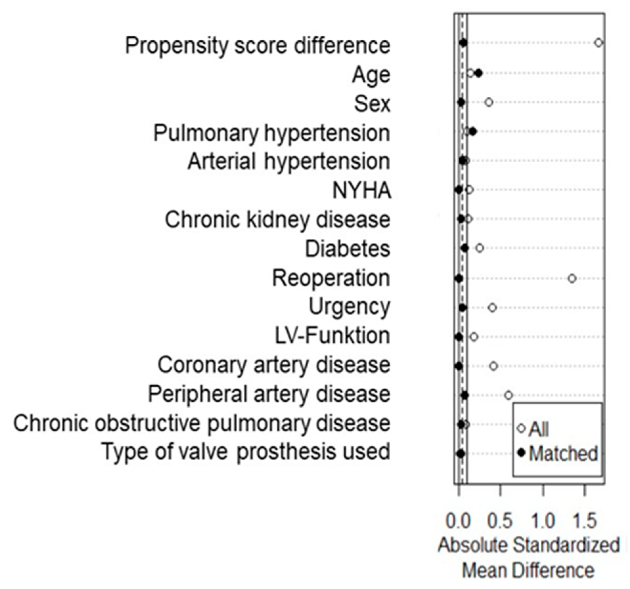This screenshot has width=630, height=589.
Task: Click the 0.5 tick label on the x-axis
Action: click(500, 521)
